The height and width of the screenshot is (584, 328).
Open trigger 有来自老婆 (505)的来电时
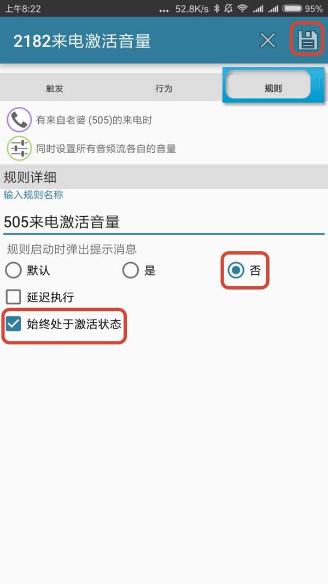pyautogui.click(x=94, y=120)
